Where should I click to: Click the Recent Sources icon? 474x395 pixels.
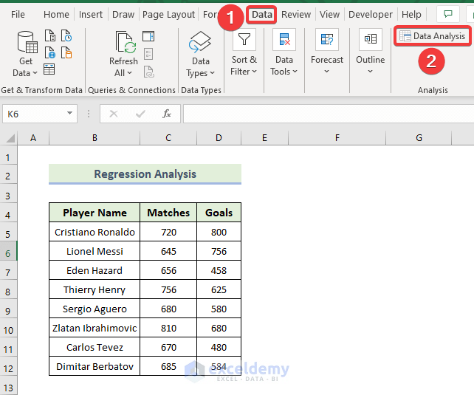coord(66,35)
